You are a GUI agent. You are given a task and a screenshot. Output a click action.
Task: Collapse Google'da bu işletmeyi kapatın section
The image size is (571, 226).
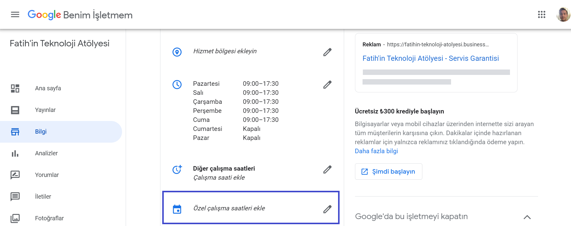[527, 217]
